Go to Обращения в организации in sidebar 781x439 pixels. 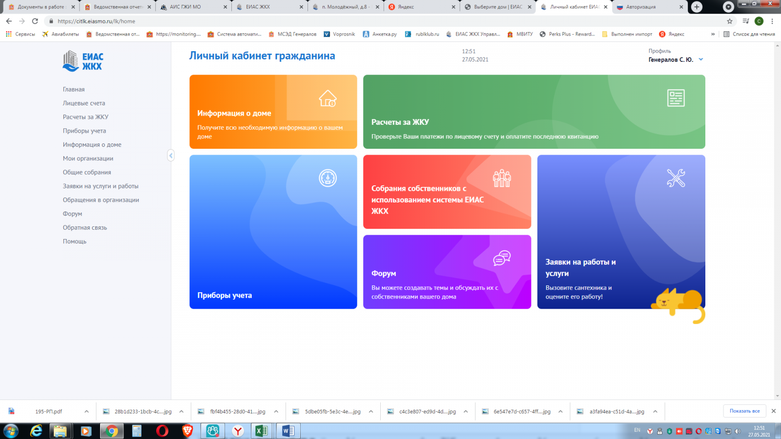tap(101, 200)
